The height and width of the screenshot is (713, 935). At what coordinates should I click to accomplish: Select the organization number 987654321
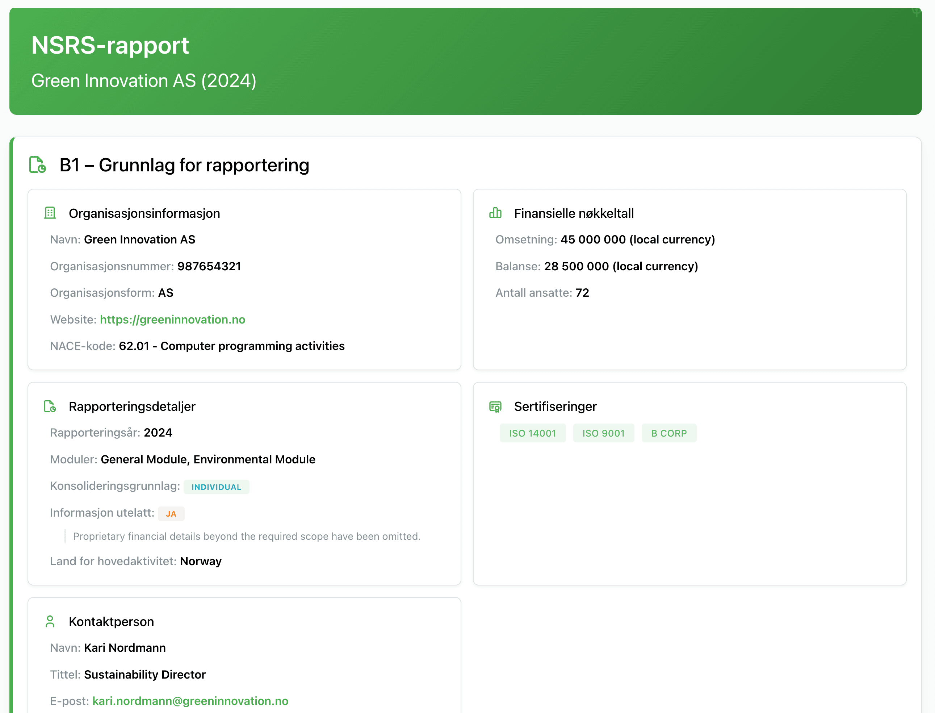coord(209,266)
